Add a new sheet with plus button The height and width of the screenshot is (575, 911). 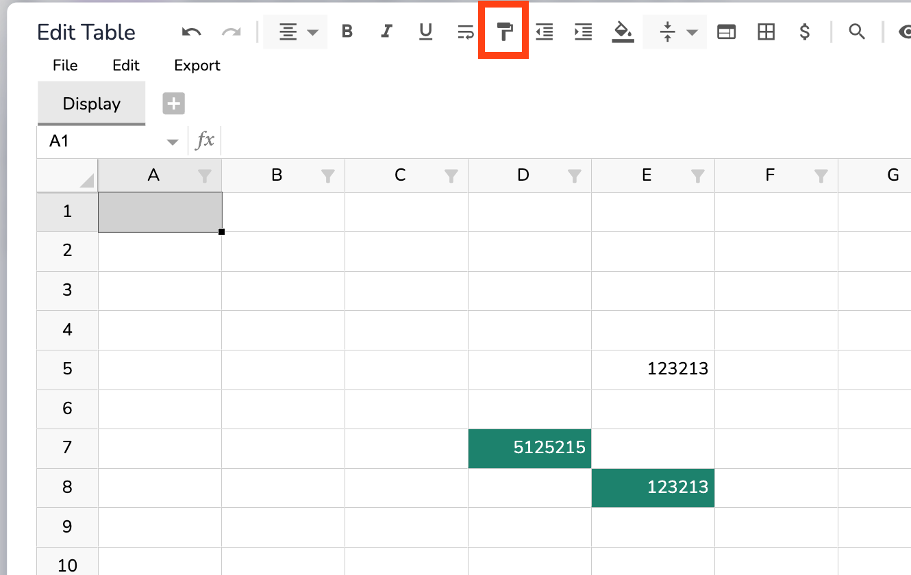(174, 104)
